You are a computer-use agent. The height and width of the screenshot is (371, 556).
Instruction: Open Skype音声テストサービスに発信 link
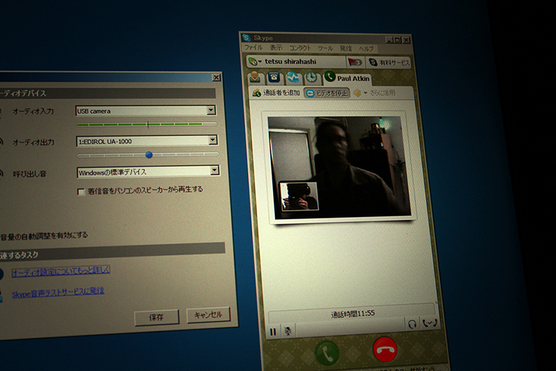point(58,293)
